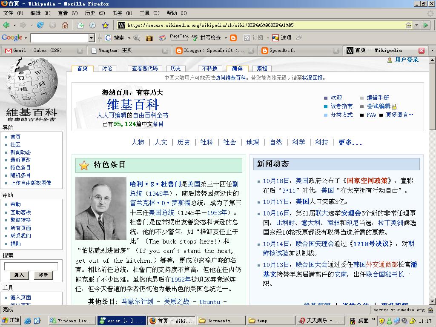Click the Truman portrait thumbnail
This screenshot has height=327, width=436.
[x=100, y=209]
